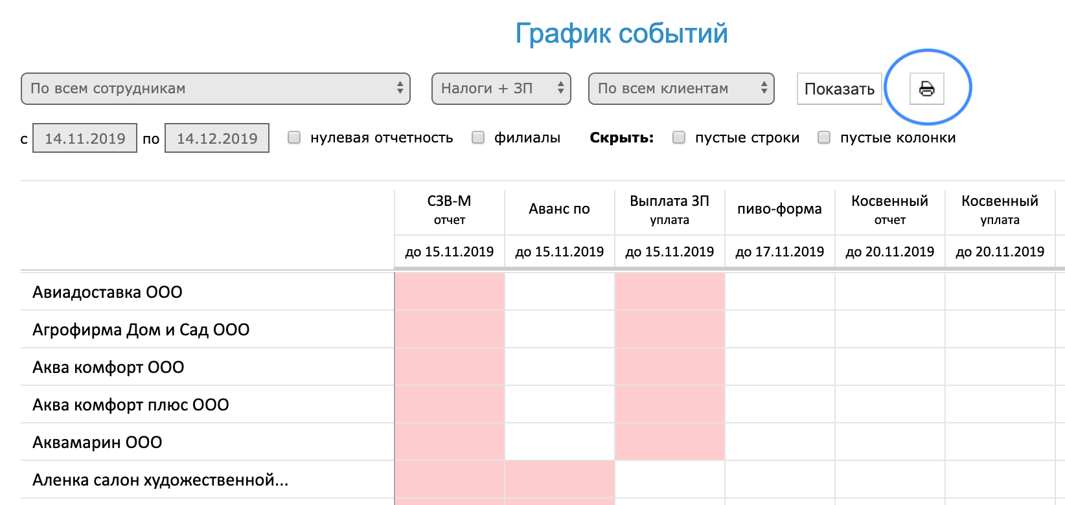Open the Авиадоставка ООО client row
Image resolution: width=1065 pixels, height=505 pixels.
[108, 292]
